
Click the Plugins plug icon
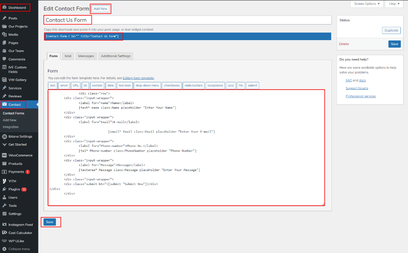coord(4,189)
